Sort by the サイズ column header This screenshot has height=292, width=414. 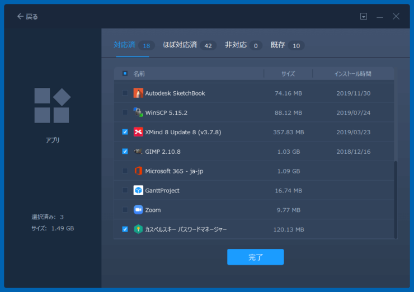288,74
